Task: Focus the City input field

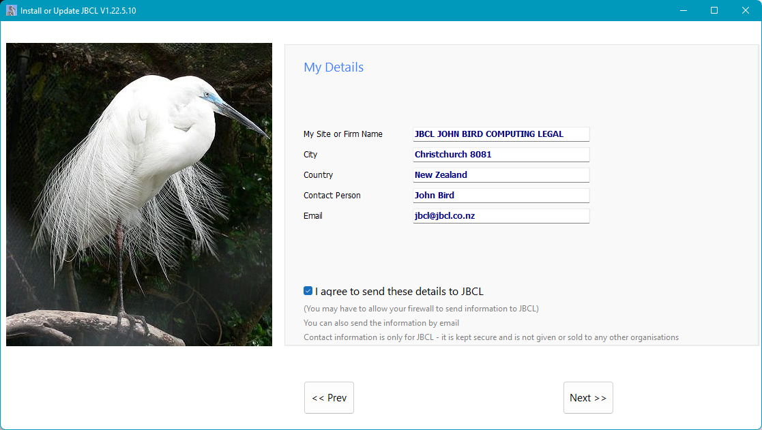Action: coord(501,155)
